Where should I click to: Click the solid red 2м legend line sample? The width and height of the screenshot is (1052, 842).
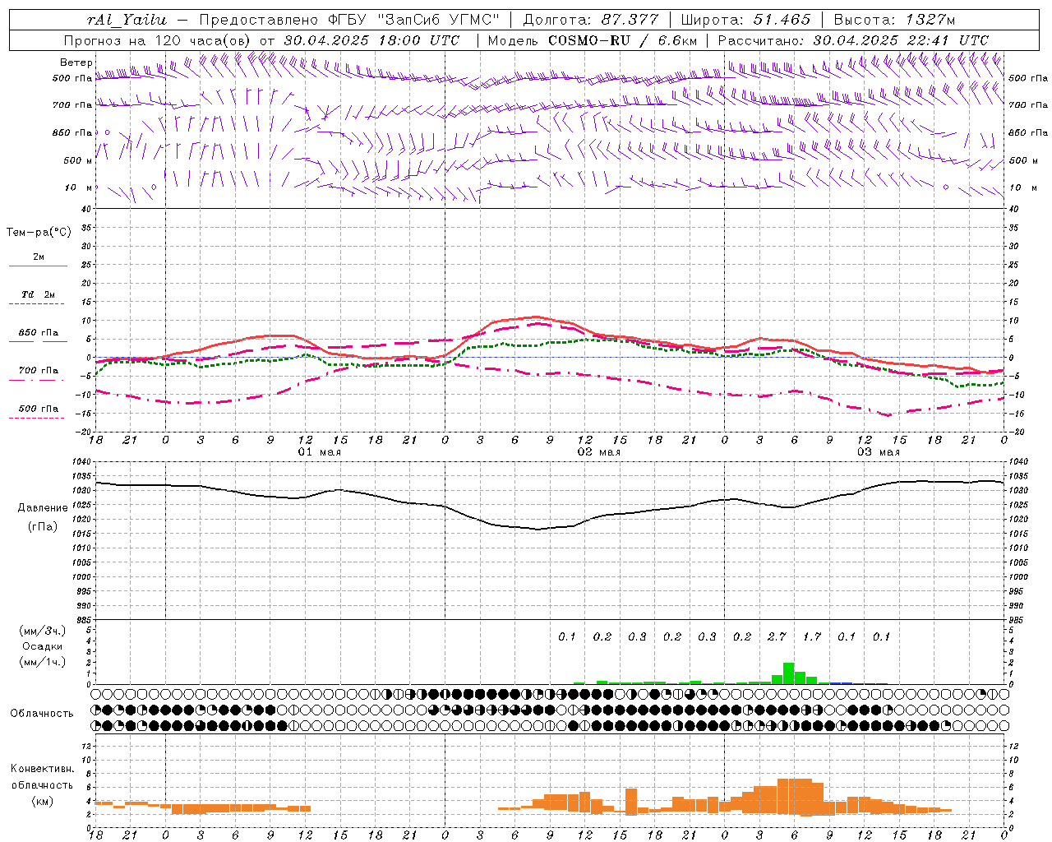coord(38,266)
